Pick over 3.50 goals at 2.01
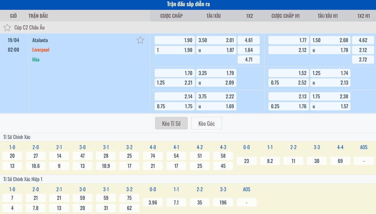This screenshot has width=376, height=214. coord(216,40)
